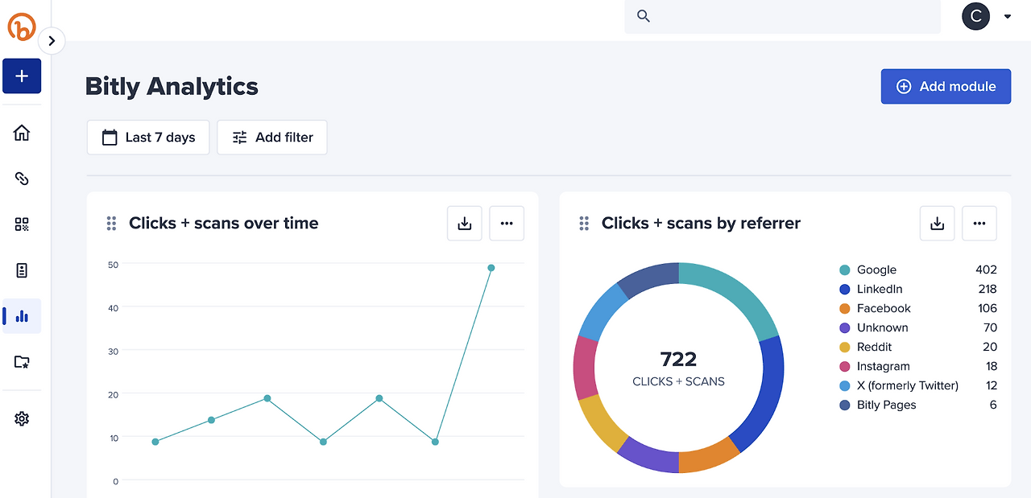Click the LinkedIn blue legend swatch
The height and width of the screenshot is (498, 1031).
tap(845, 290)
